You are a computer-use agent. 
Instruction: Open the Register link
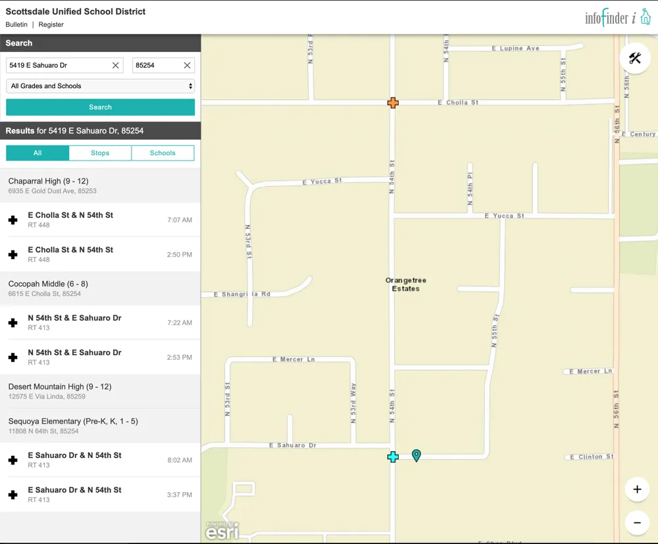51,25
